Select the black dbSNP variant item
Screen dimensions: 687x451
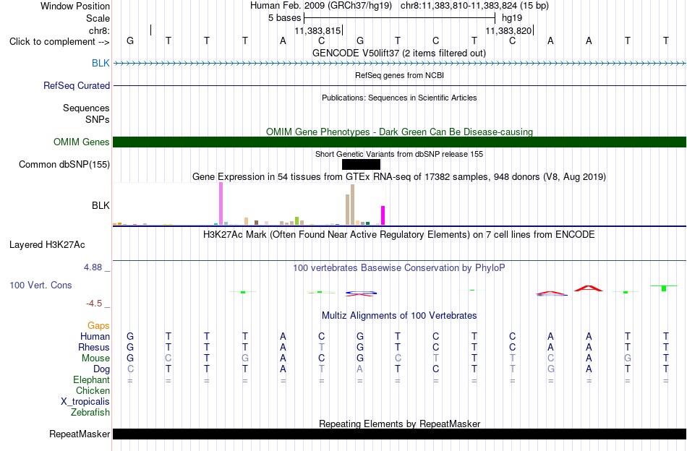[x=361, y=164]
